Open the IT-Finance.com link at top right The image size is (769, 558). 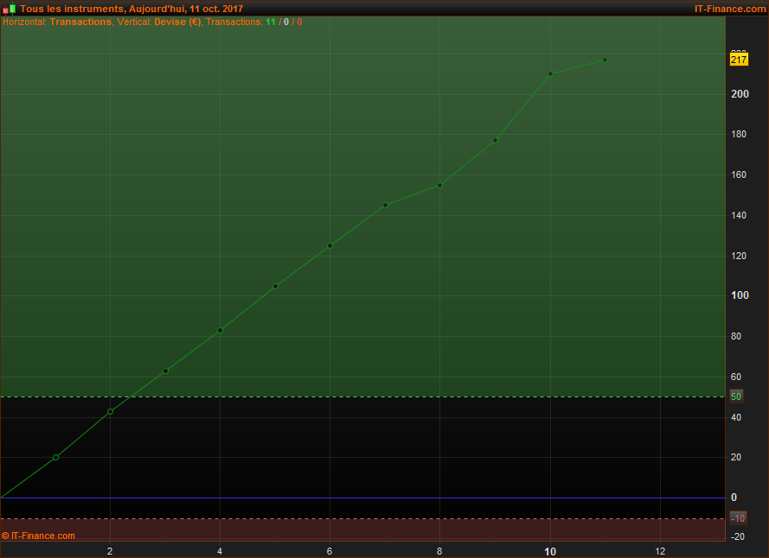(x=729, y=9)
